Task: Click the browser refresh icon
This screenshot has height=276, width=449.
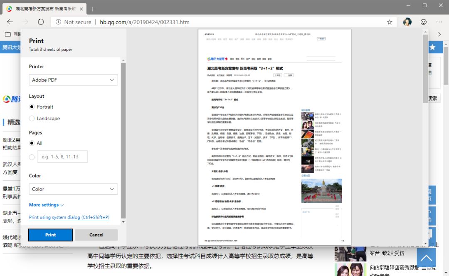Action: point(41,22)
